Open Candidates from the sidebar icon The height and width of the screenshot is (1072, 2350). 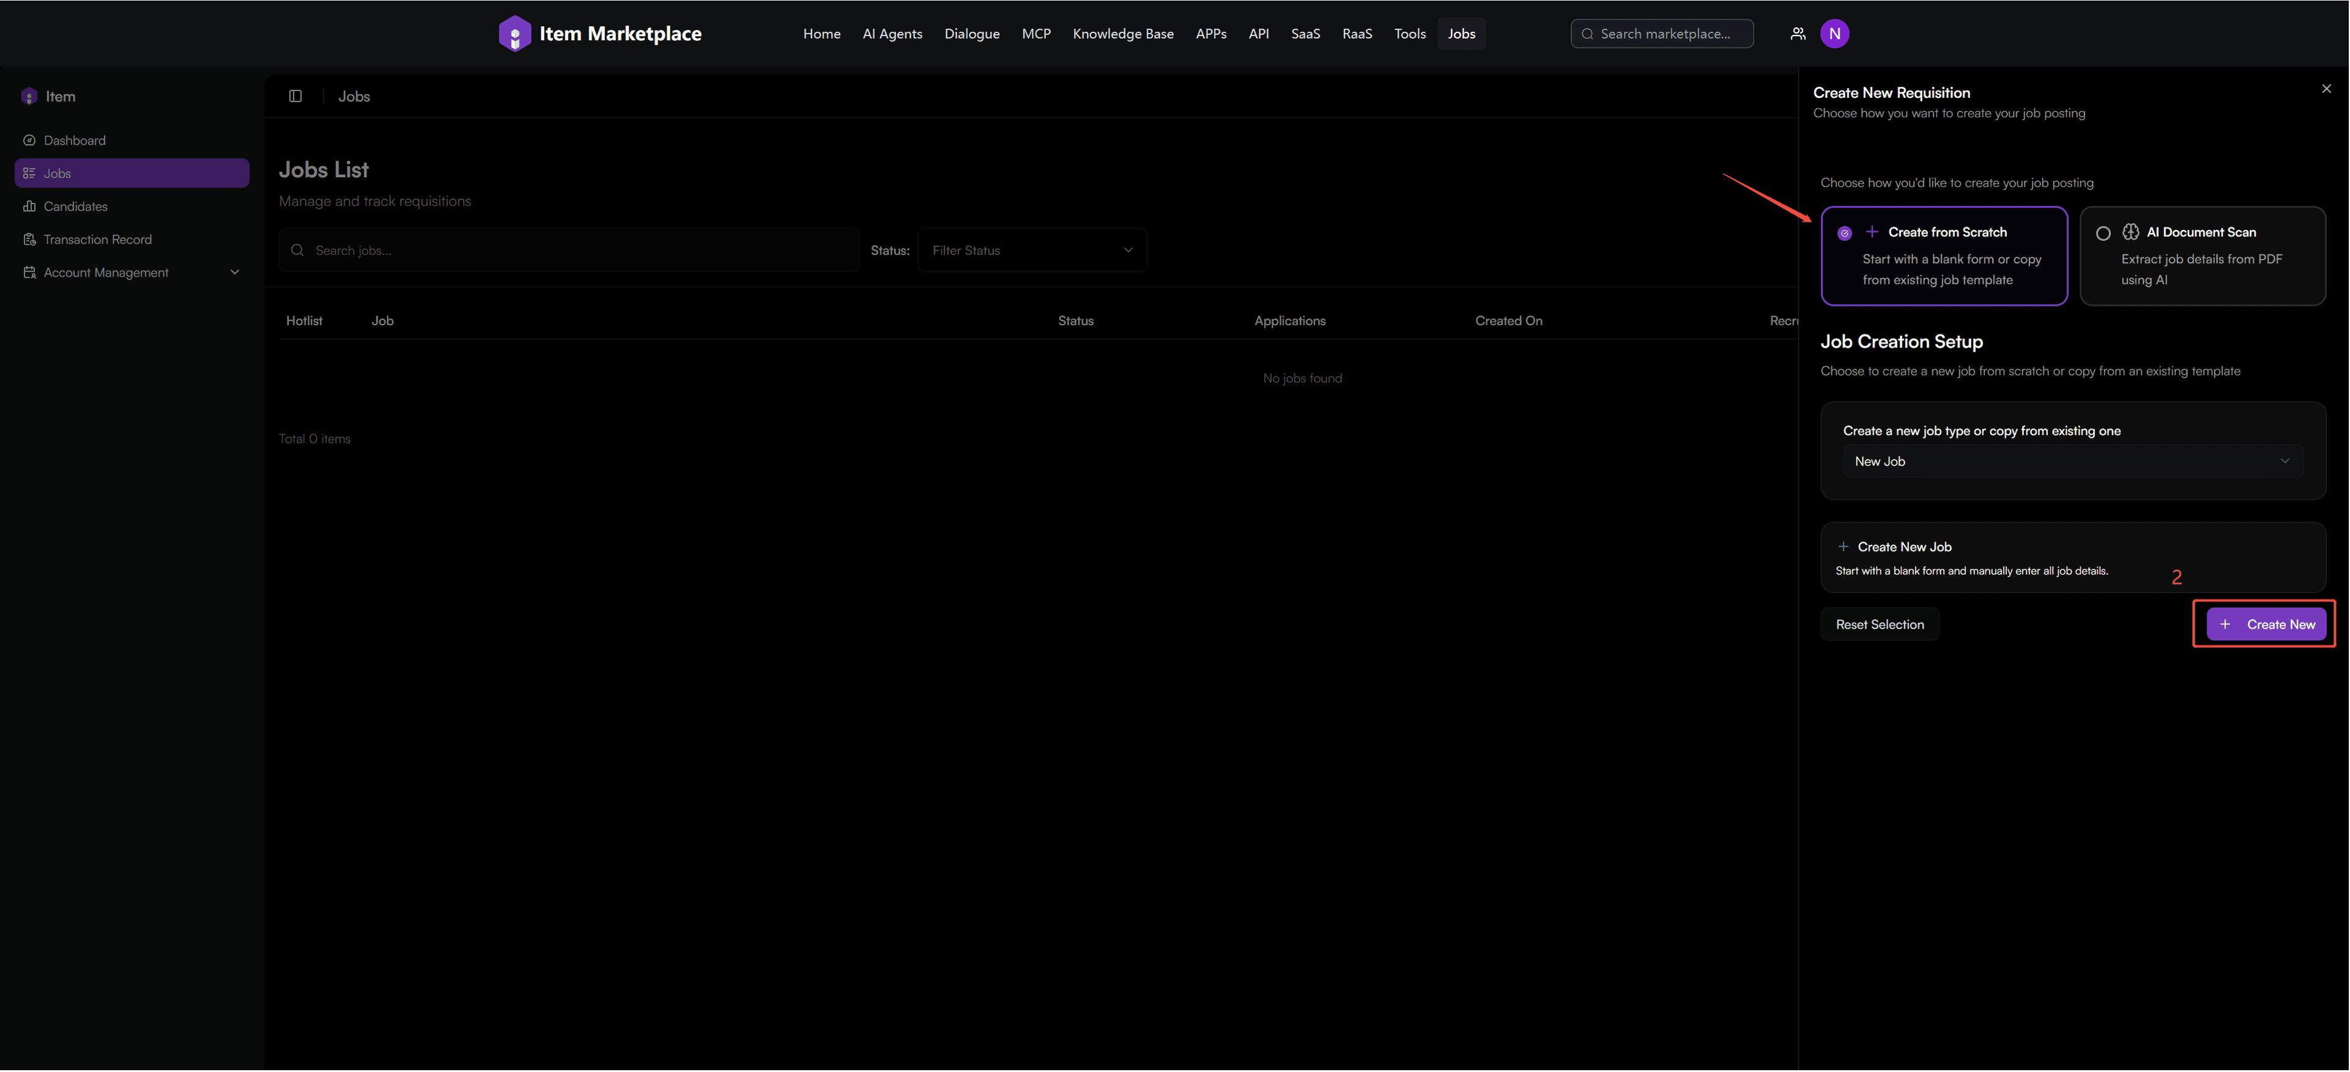pyautogui.click(x=29, y=207)
